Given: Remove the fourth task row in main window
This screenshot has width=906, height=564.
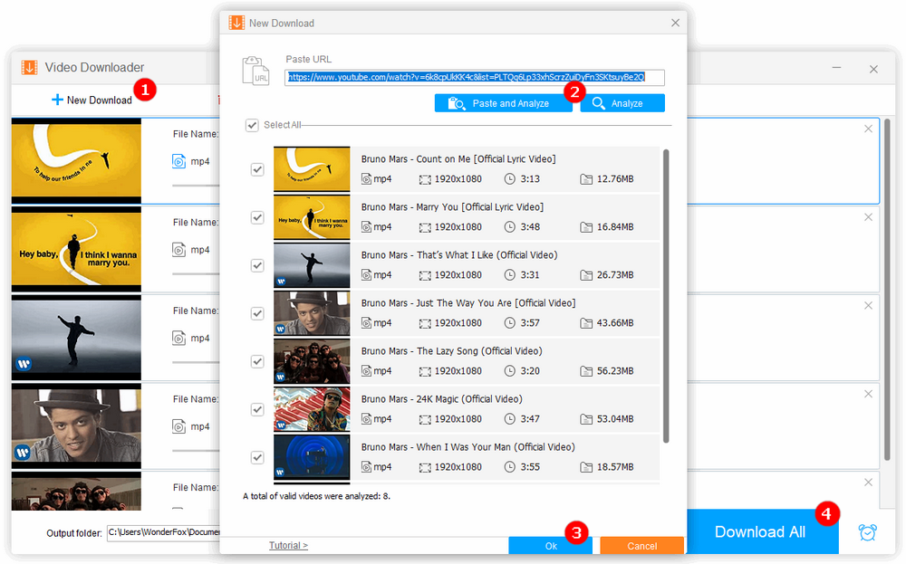Looking at the screenshot, I should pyautogui.click(x=868, y=394).
